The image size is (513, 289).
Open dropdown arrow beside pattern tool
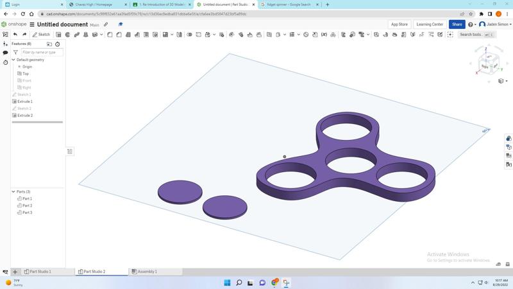click(x=172, y=35)
